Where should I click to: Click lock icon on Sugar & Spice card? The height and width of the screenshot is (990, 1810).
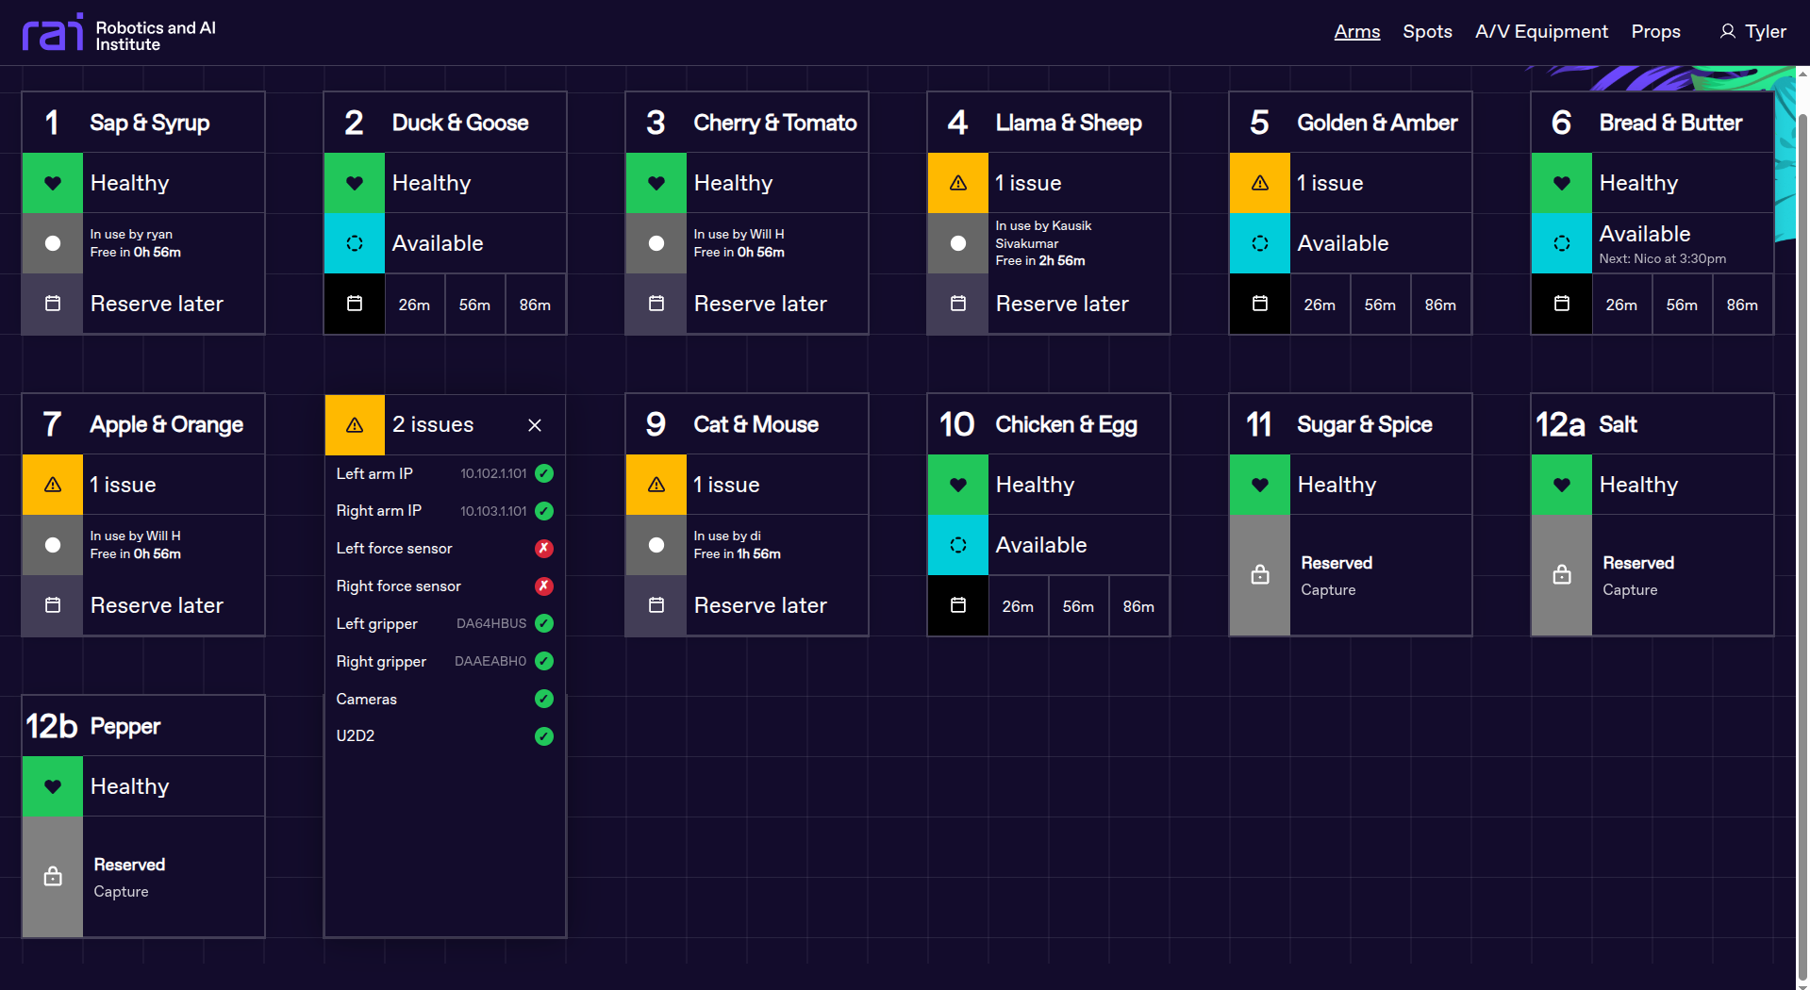pyautogui.click(x=1260, y=575)
